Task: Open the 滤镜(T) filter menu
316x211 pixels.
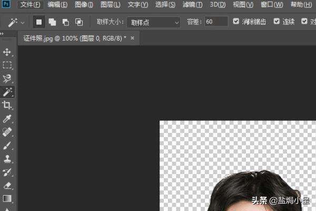Action: pos(192,5)
